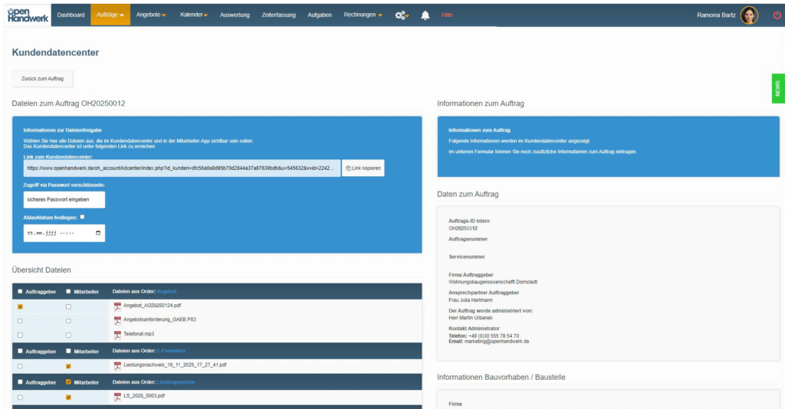Click the red power logout icon
Screen dimensions: 785x409
tap(777, 15)
